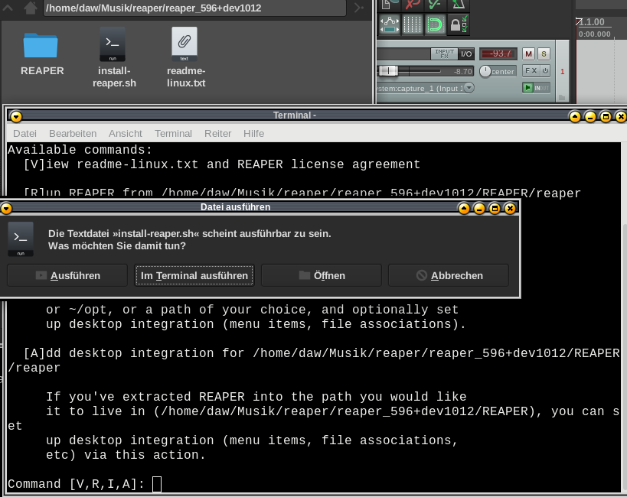Image resolution: width=627 pixels, height=497 pixels.
Task: Open track INPUT FX button
Action: pos(444,54)
